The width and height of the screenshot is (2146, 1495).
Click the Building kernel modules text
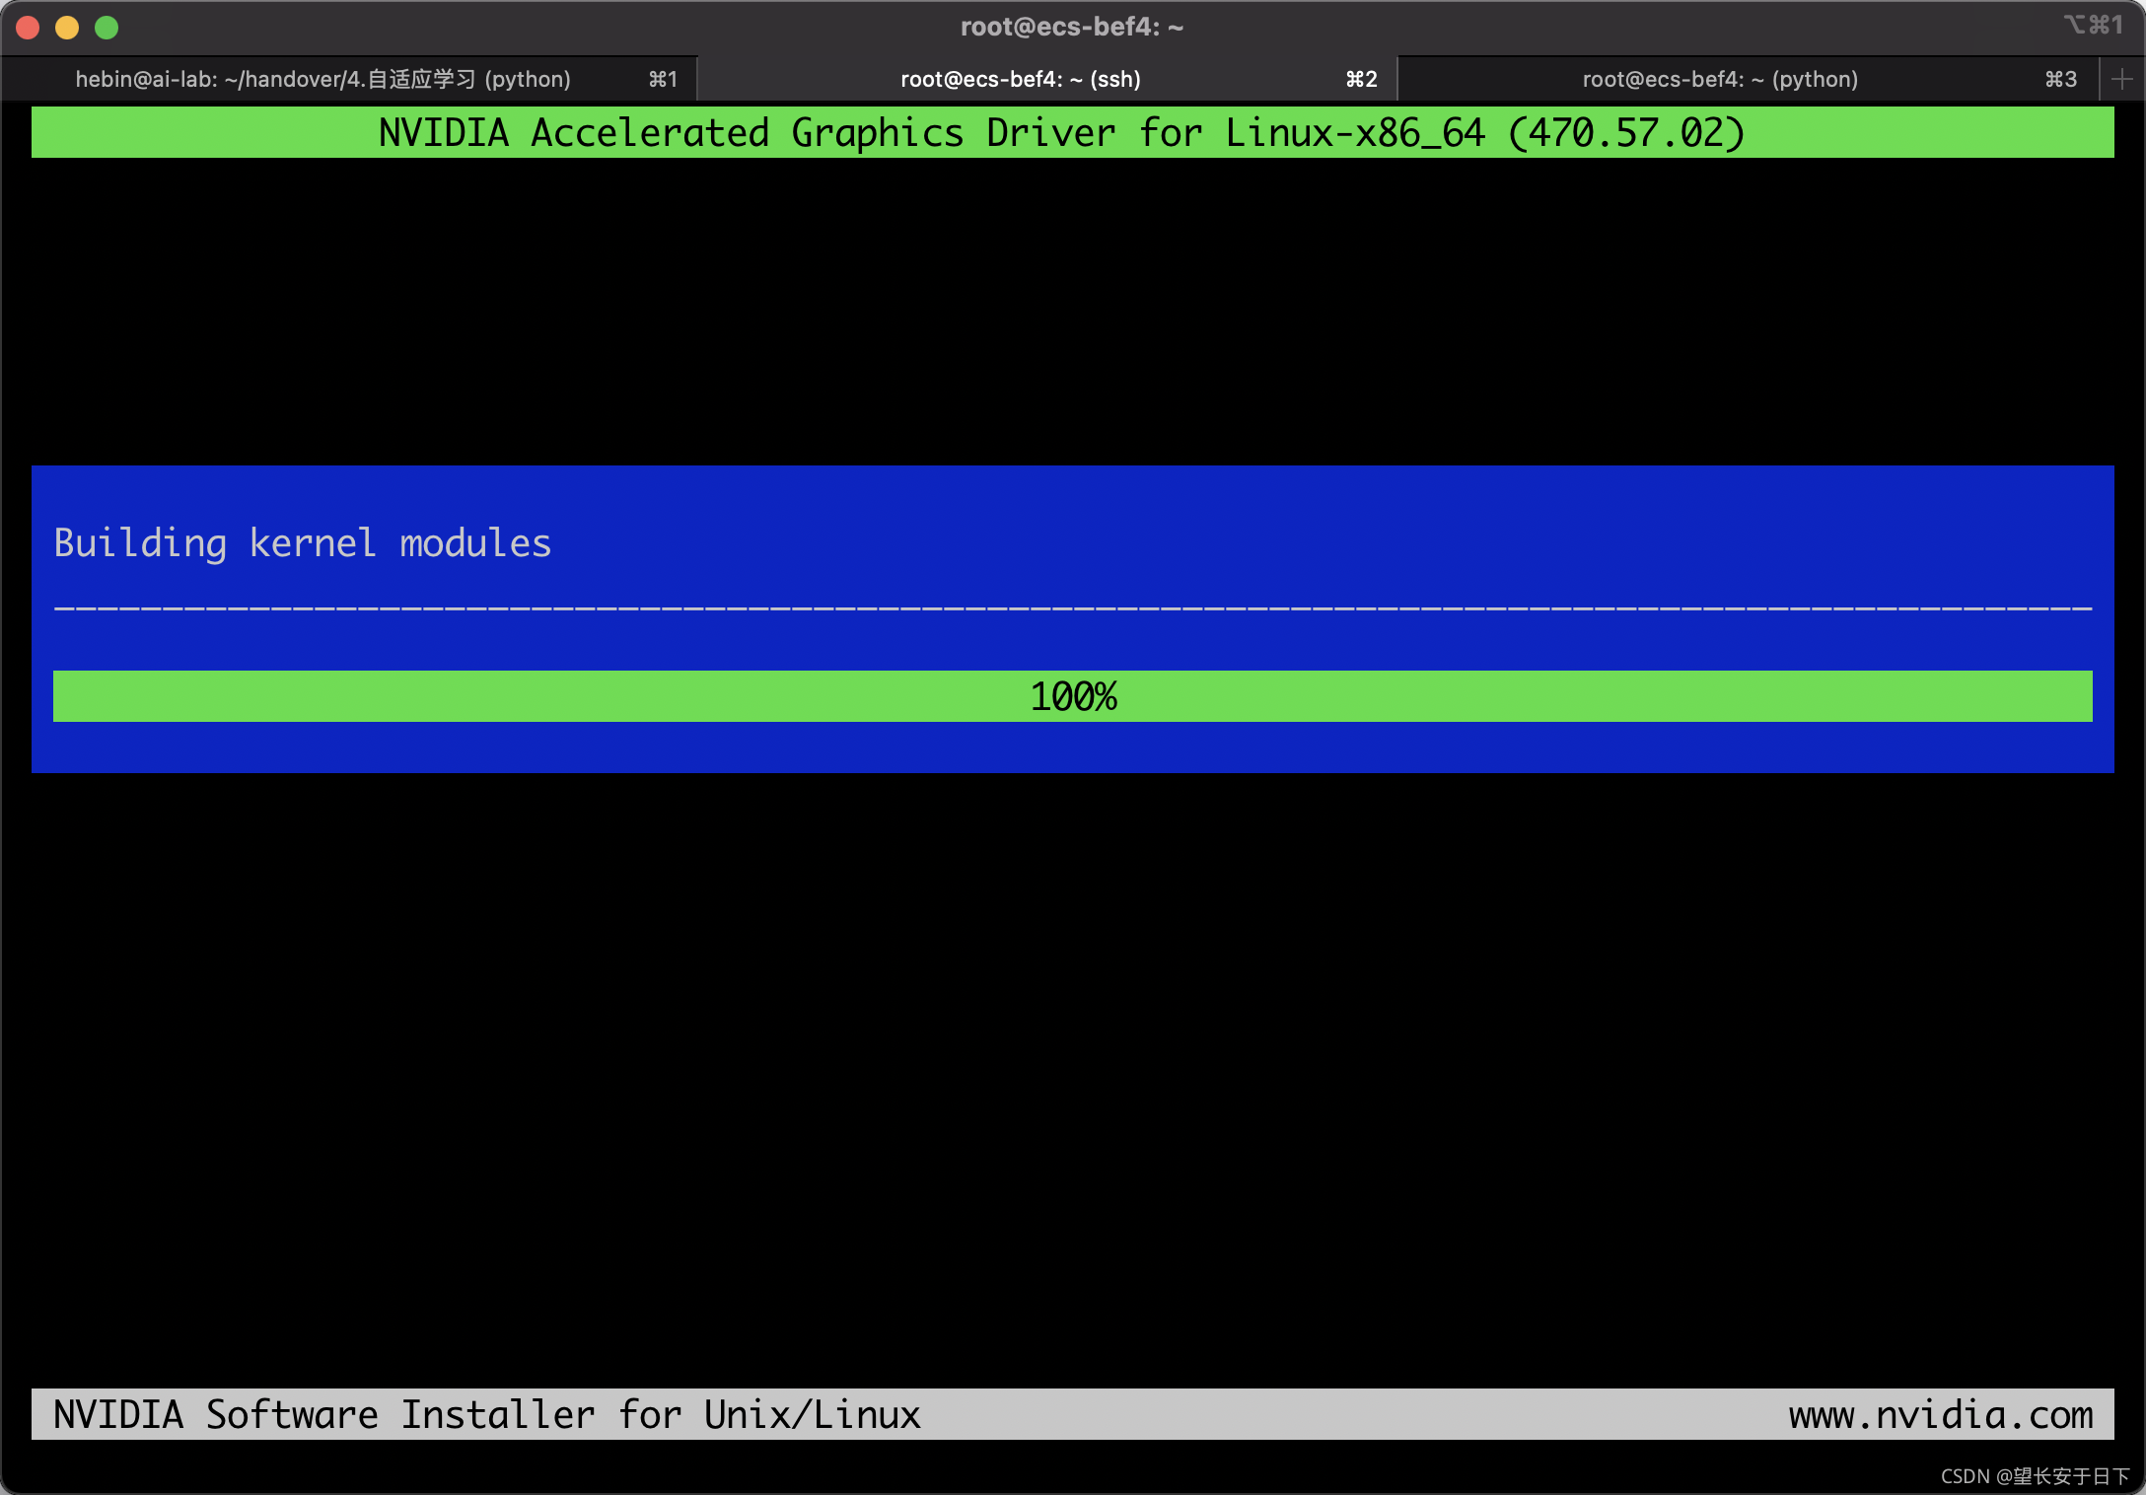click(302, 543)
